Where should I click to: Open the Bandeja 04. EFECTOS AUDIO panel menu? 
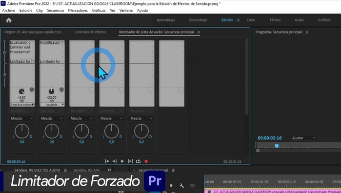point(65,170)
